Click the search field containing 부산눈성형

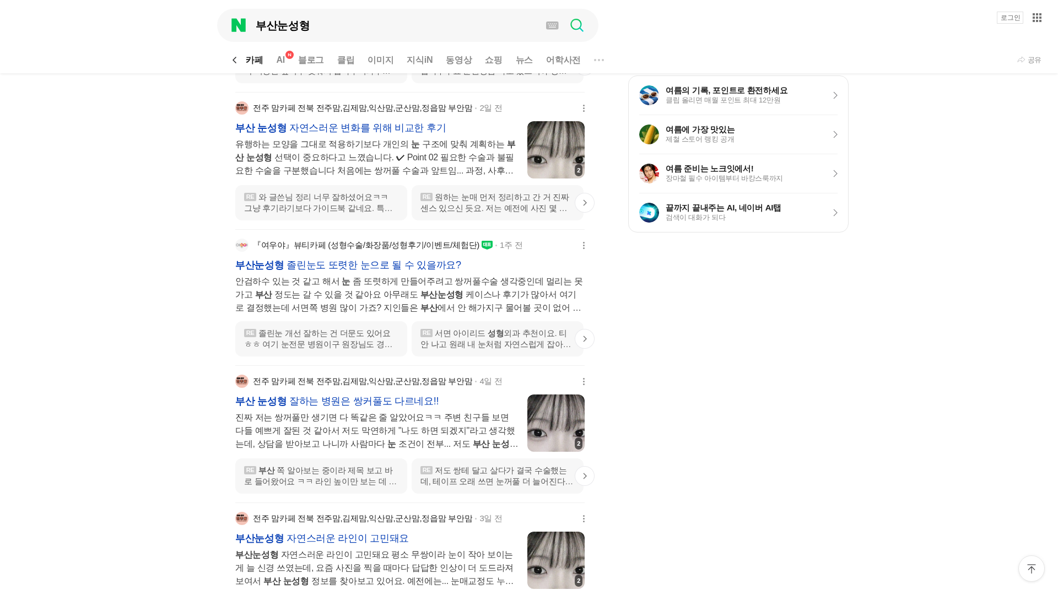coord(397,25)
